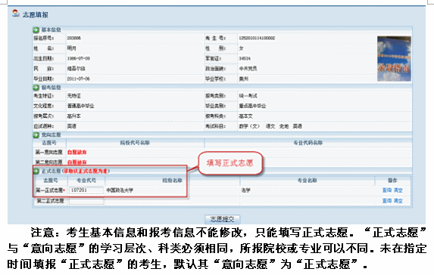Click 查询 link for 第二正式志愿 row
Image resolution: width=434 pixels, height=275 pixels.
tap(387, 201)
